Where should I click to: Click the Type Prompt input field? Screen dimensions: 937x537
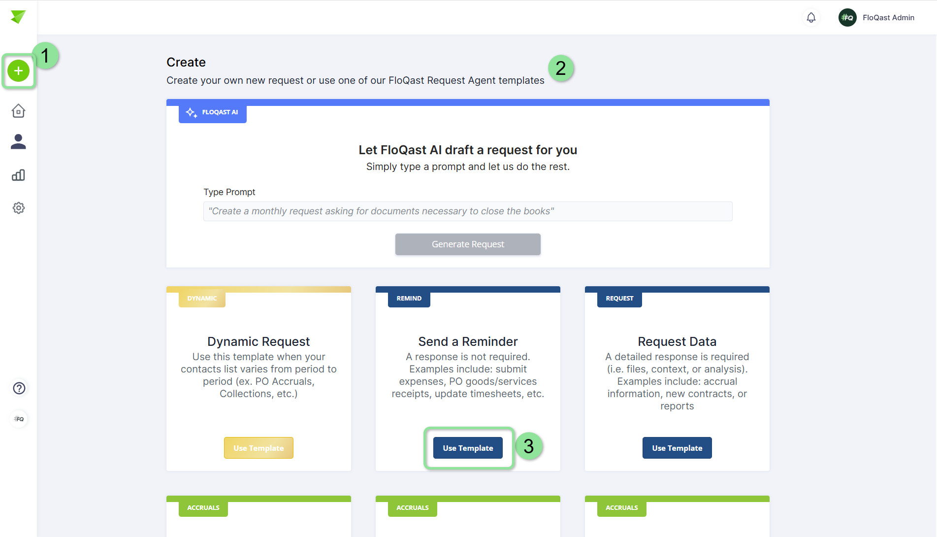click(468, 211)
